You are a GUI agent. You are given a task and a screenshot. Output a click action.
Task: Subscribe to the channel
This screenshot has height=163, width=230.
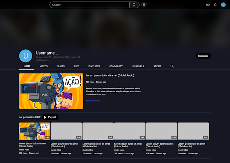pyautogui.click(x=203, y=56)
